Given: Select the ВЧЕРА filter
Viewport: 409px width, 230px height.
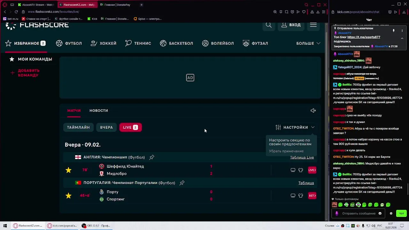Looking at the screenshot, I should pyautogui.click(x=106, y=127).
